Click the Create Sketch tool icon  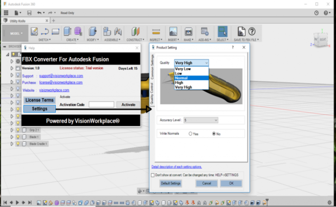click(x=34, y=32)
